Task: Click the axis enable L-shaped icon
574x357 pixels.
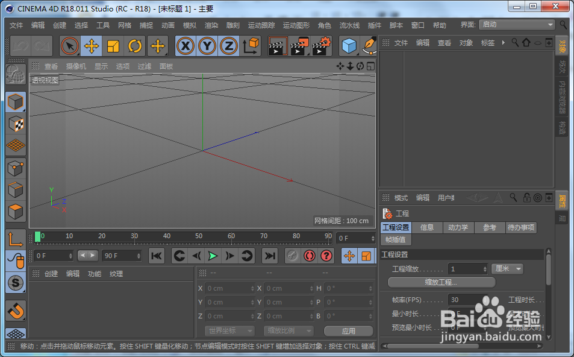Action: coord(16,240)
